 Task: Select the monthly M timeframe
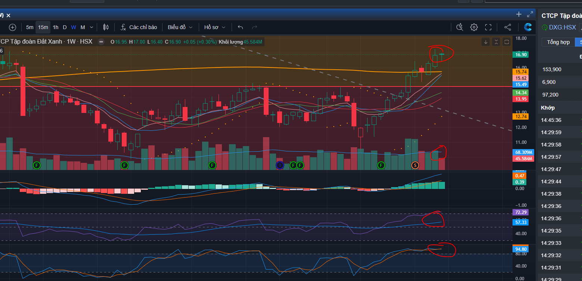83,27
